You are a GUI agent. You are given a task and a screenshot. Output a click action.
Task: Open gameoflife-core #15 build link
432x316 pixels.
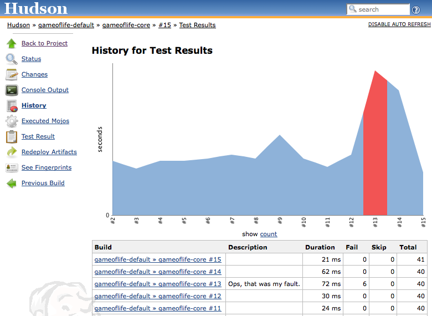[158, 259]
